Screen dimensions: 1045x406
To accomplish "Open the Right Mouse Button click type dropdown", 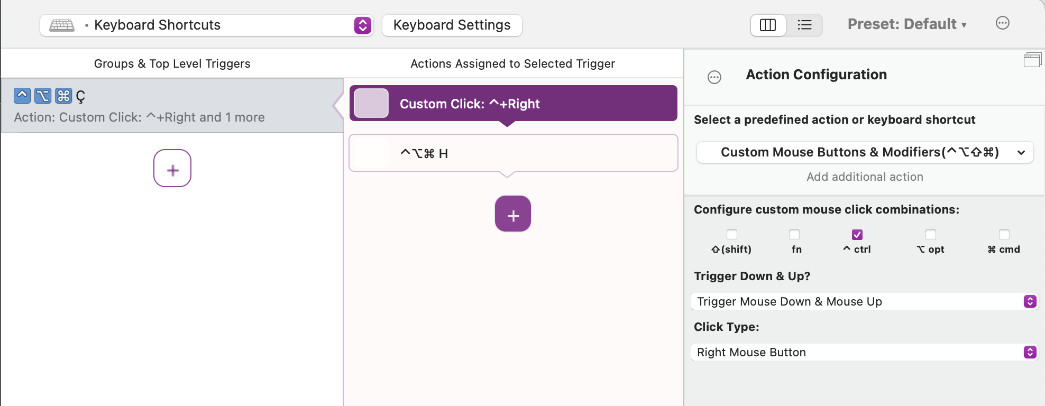I will click(865, 352).
